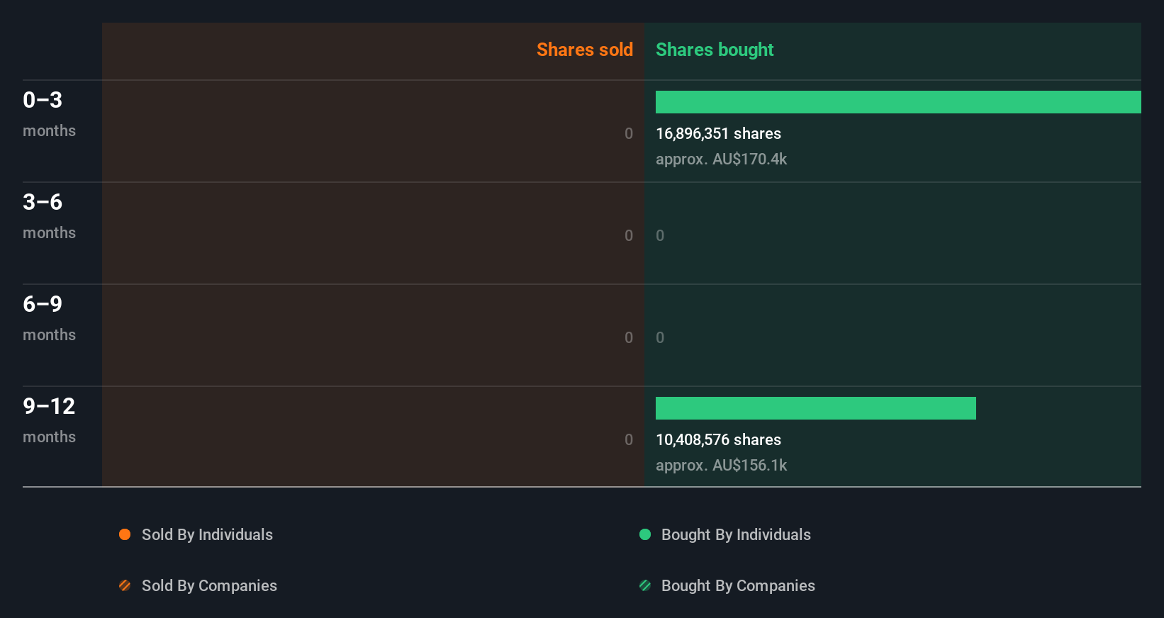
Task: Click the striped Sold By Companies legend icon
Action: [x=125, y=585]
